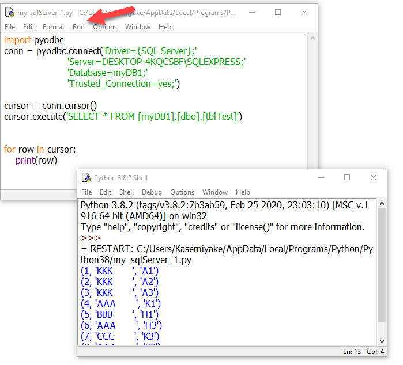Viewport: 403px width, 365px height.
Task: Click output row (1, 'KKK', 'A1')
Action: click(x=119, y=271)
